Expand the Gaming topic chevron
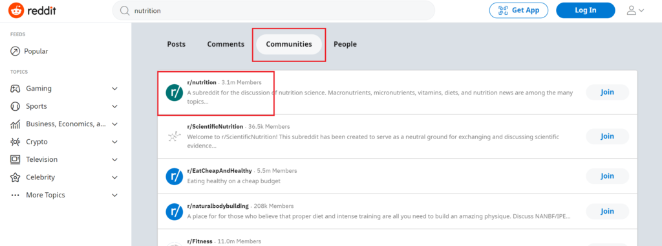 114,88
